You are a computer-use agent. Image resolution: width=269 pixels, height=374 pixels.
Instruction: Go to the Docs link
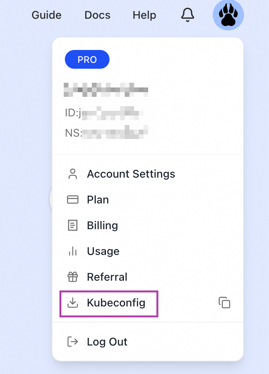(97, 15)
